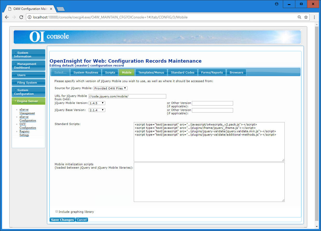Expand Filing System sidebar section
Image resolution: width=321 pixels, height=231 pixels.
[29, 83]
